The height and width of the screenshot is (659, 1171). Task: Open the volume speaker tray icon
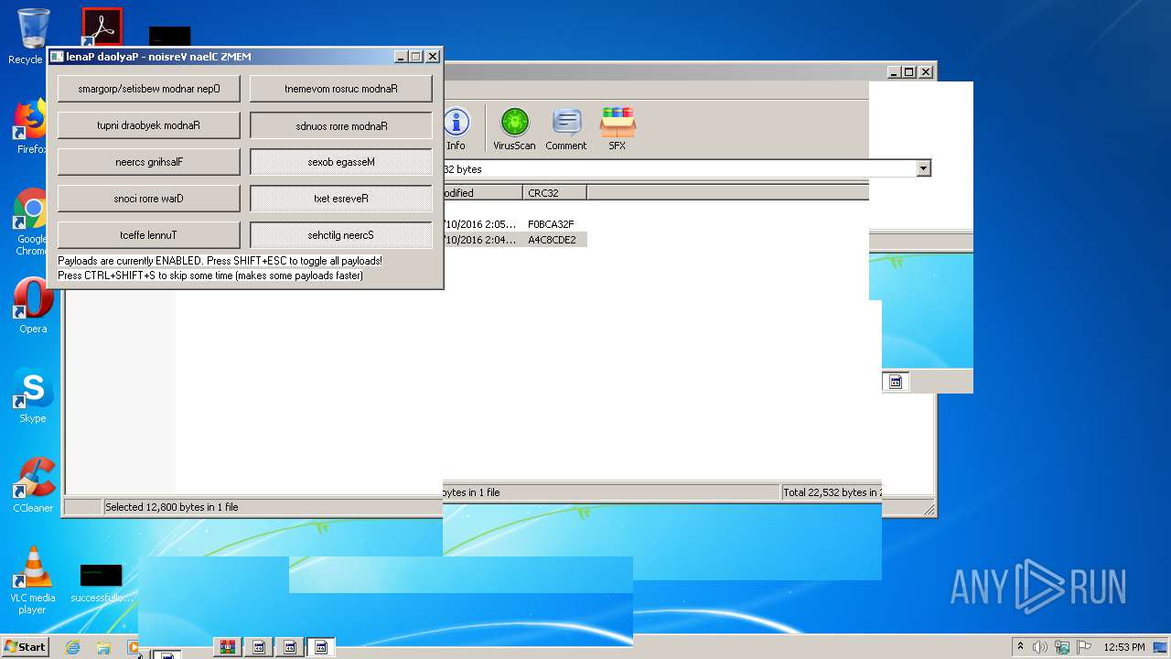coord(1040,647)
